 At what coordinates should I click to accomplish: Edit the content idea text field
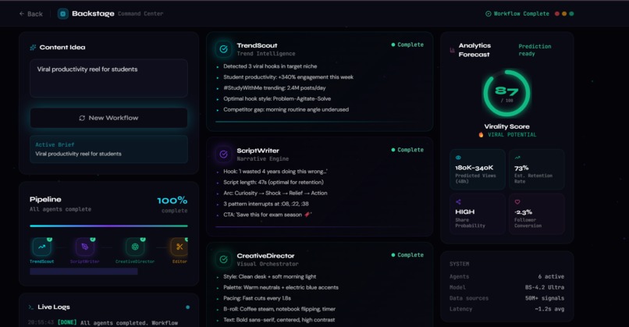pos(108,78)
